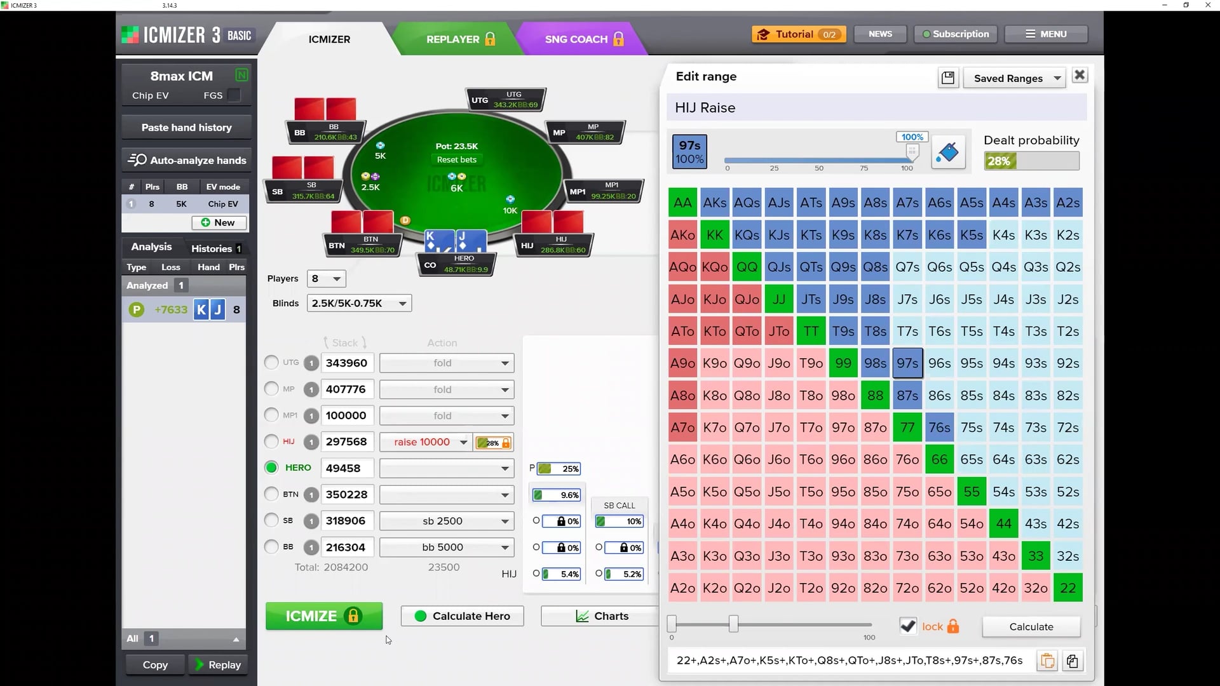Click the hand weight percentage slider handle
The height and width of the screenshot is (686, 1220).
[912, 152]
